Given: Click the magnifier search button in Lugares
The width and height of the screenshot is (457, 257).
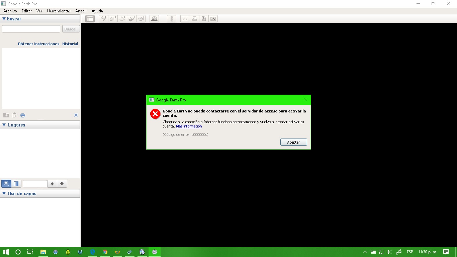Looking at the screenshot, I should coord(6,184).
